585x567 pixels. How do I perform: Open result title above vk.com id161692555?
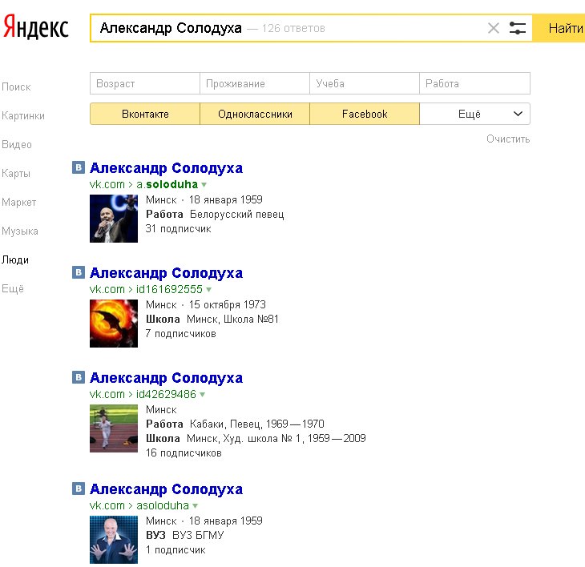pyautogui.click(x=166, y=273)
